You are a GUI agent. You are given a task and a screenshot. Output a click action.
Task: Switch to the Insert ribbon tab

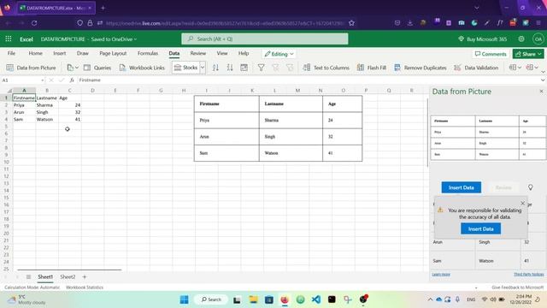(x=59, y=53)
